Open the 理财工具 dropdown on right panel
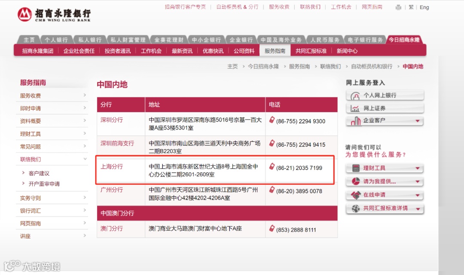Image resolution: width=464 pixels, height=275 pixels. coord(418,168)
